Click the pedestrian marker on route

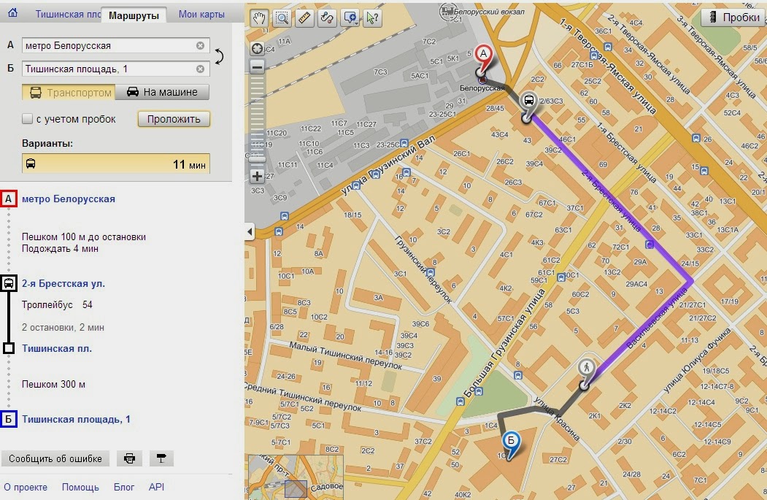pyautogui.click(x=586, y=369)
